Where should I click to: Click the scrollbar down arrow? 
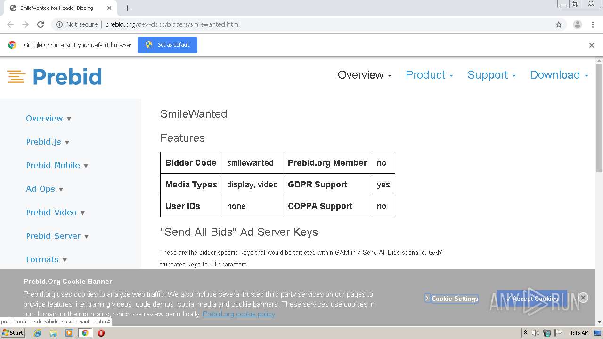[599, 322]
